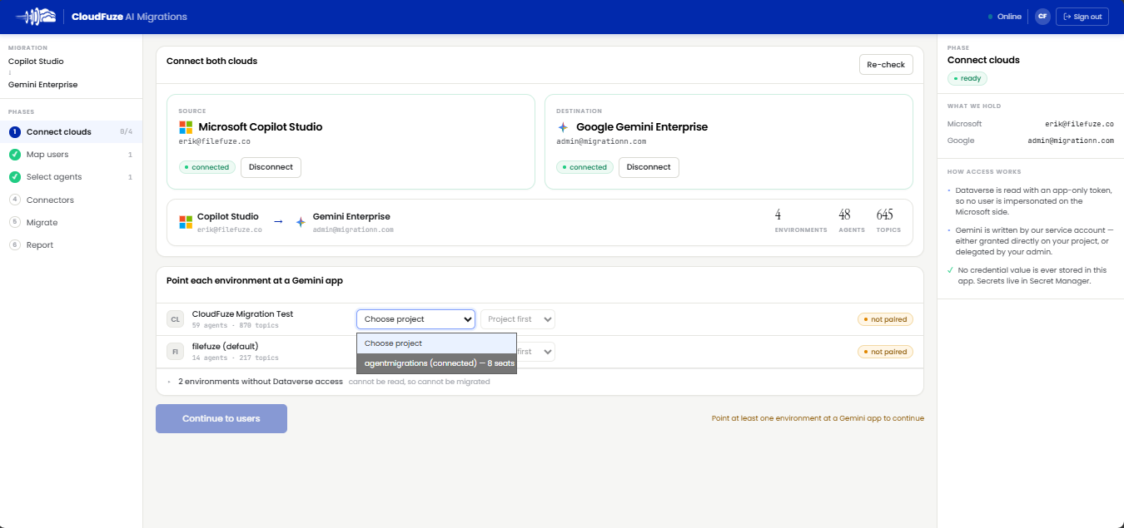
Task: Click the Gemini Enterprise migration label in sidebar
Action: [43, 85]
